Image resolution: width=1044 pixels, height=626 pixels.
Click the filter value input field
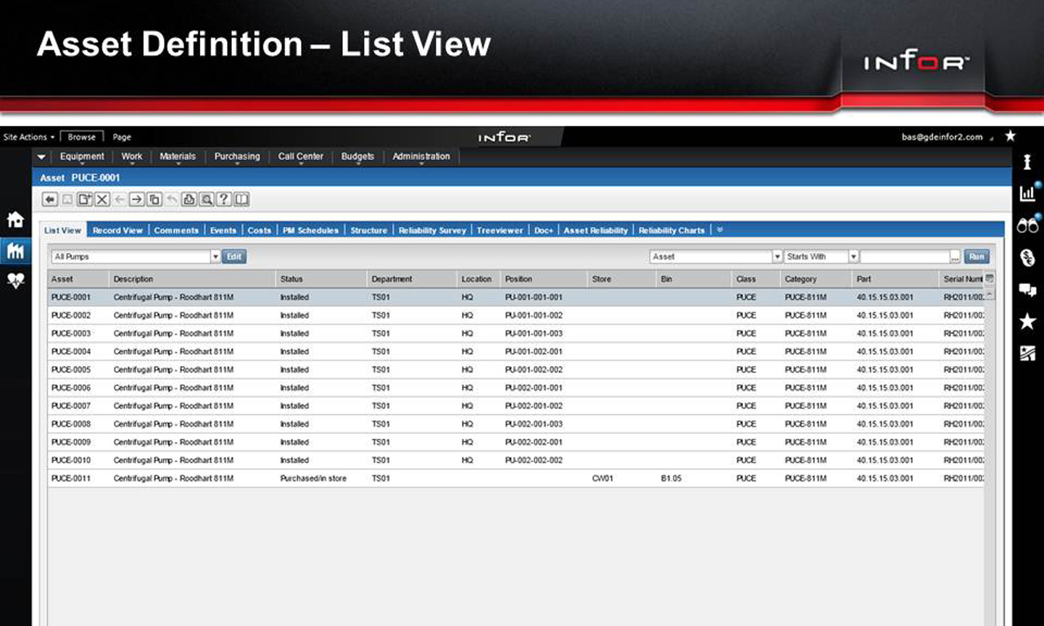point(906,256)
